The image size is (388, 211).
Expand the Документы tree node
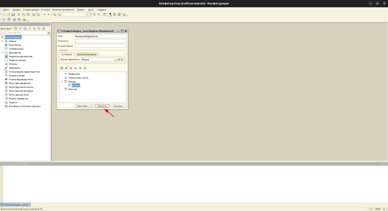tap(2, 53)
